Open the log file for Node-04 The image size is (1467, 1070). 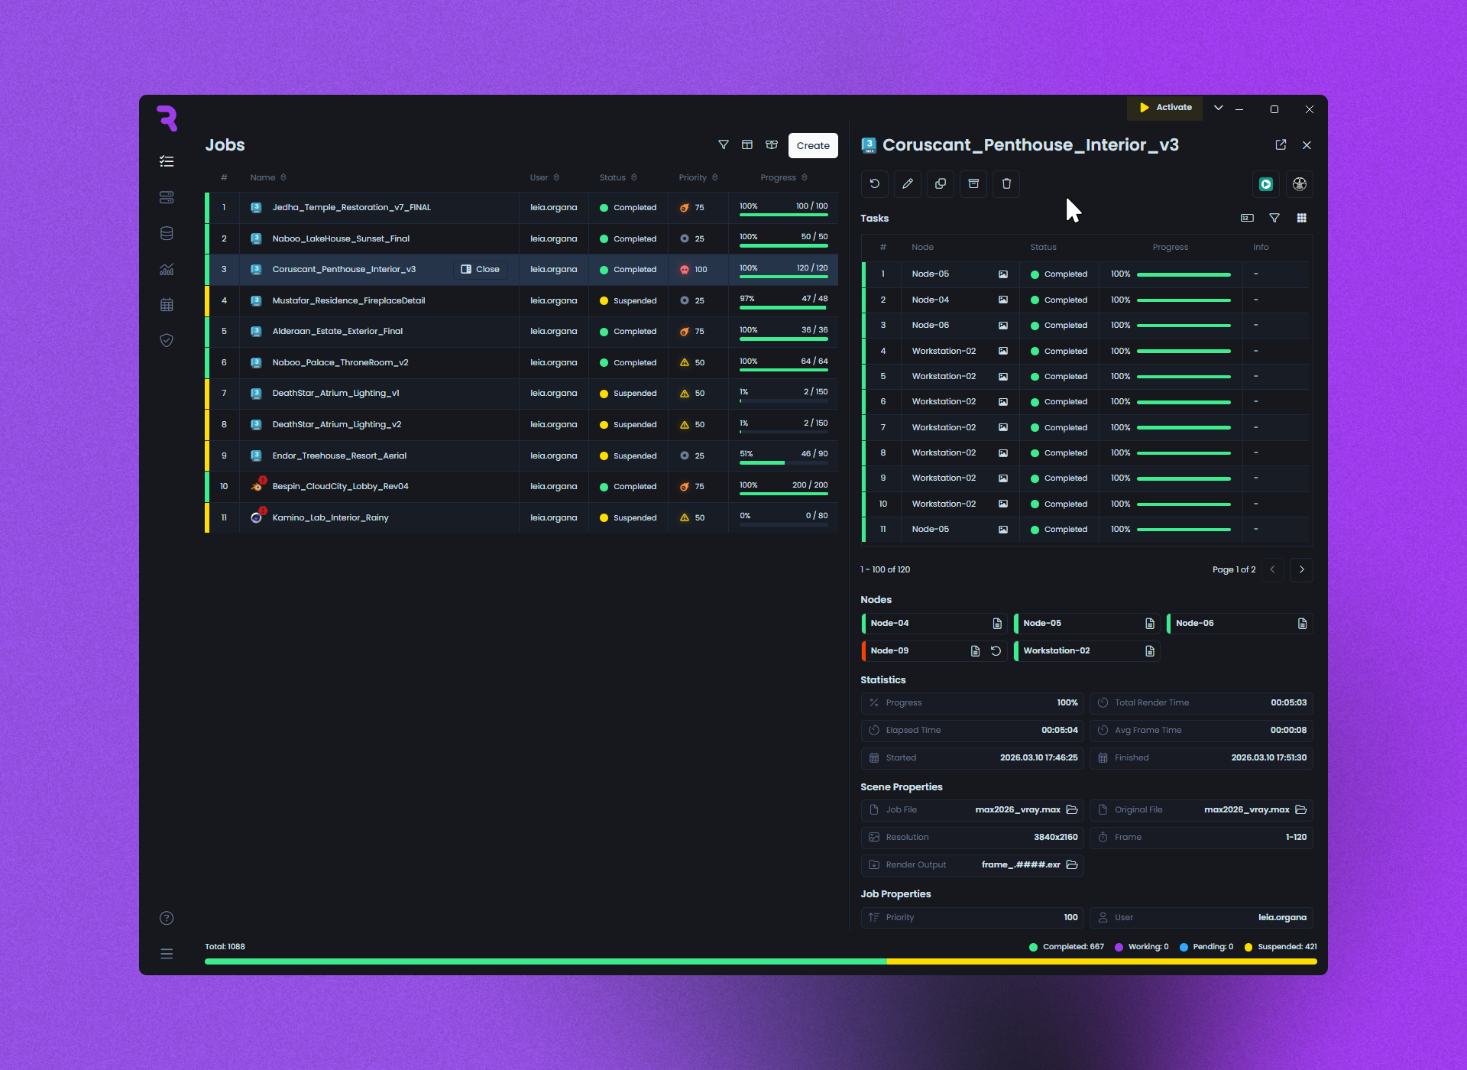(997, 624)
